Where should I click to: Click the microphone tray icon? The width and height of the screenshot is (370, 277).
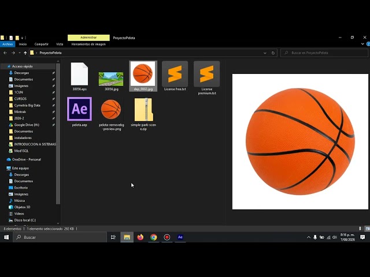[315, 237]
